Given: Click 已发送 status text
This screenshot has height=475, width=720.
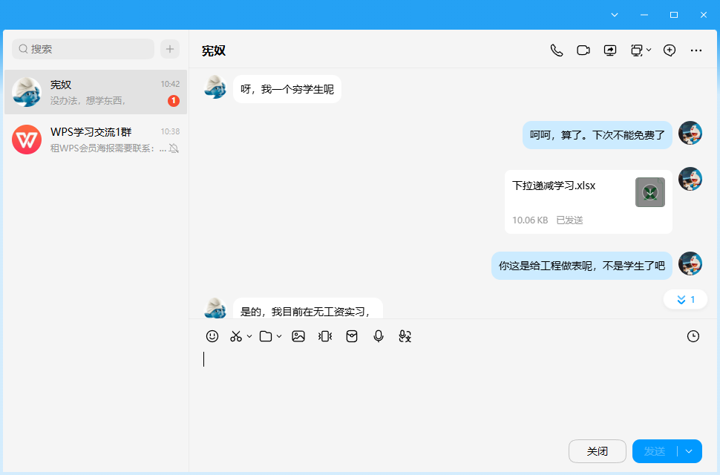Looking at the screenshot, I should (x=569, y=220).
